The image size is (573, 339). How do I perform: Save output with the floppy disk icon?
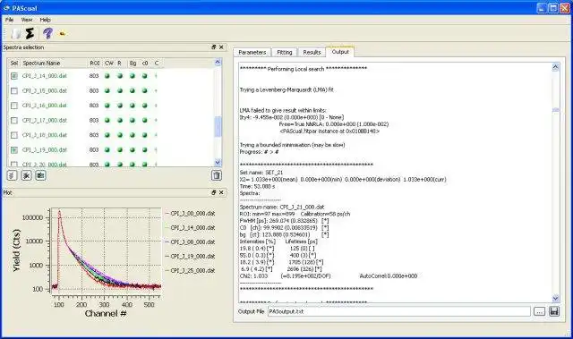point(554,311)
